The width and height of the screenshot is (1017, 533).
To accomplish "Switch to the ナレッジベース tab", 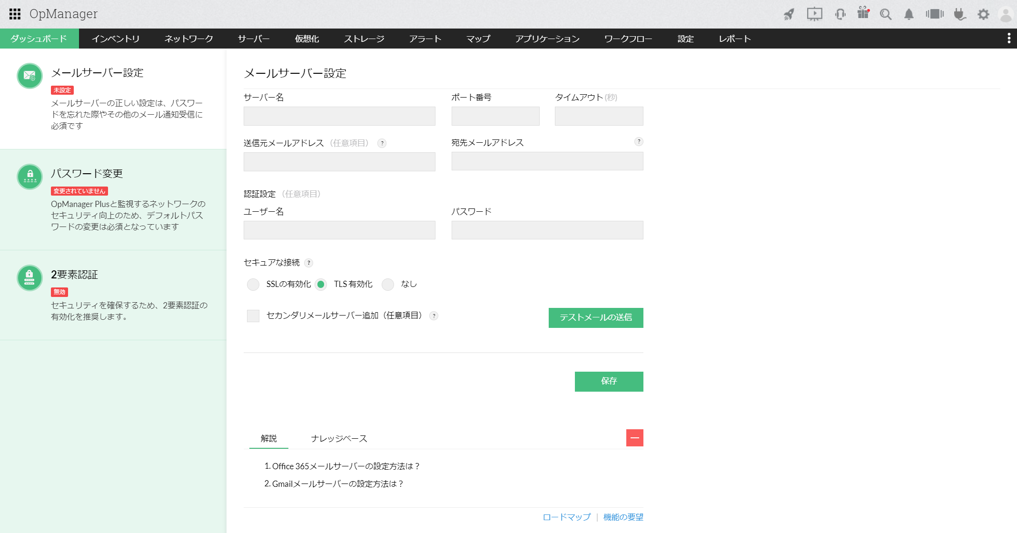I will [x=339, y=438].
